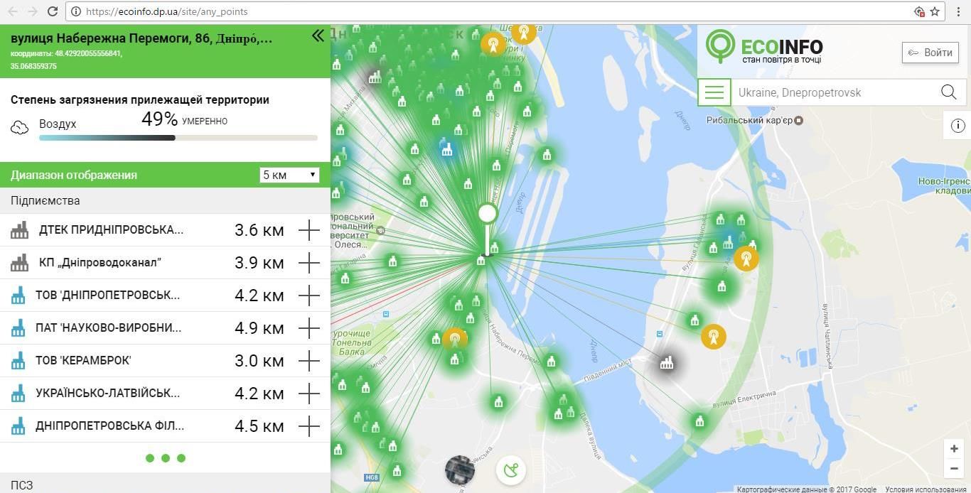Select the ДТЕК ПРИДНІПРОВСЬКА... row

coord(165,230)
